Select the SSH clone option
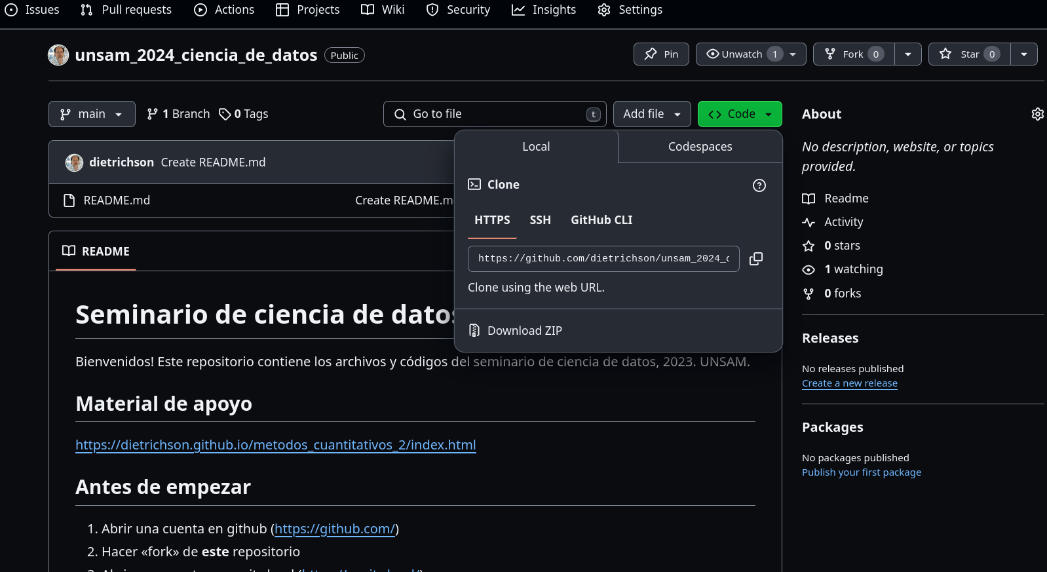Screen dimensions: 1047x572 click(540, 220)
